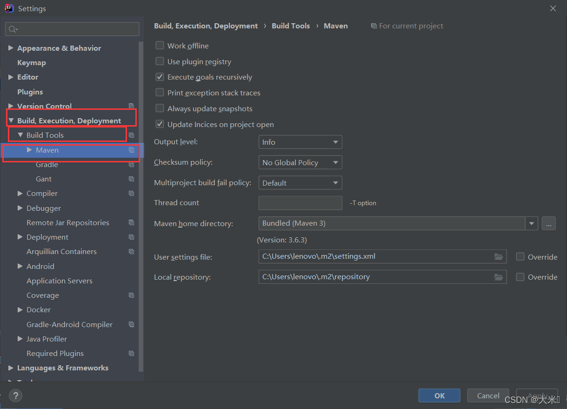Click the settings tree vertical scrollbar
Viewport: 567px width, 409px height.
tap(141, 207)
